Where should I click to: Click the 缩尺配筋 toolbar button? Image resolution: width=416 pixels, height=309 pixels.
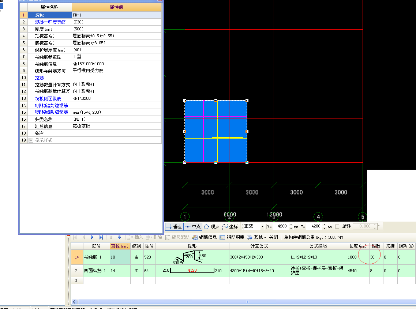(x=177, y=237)
